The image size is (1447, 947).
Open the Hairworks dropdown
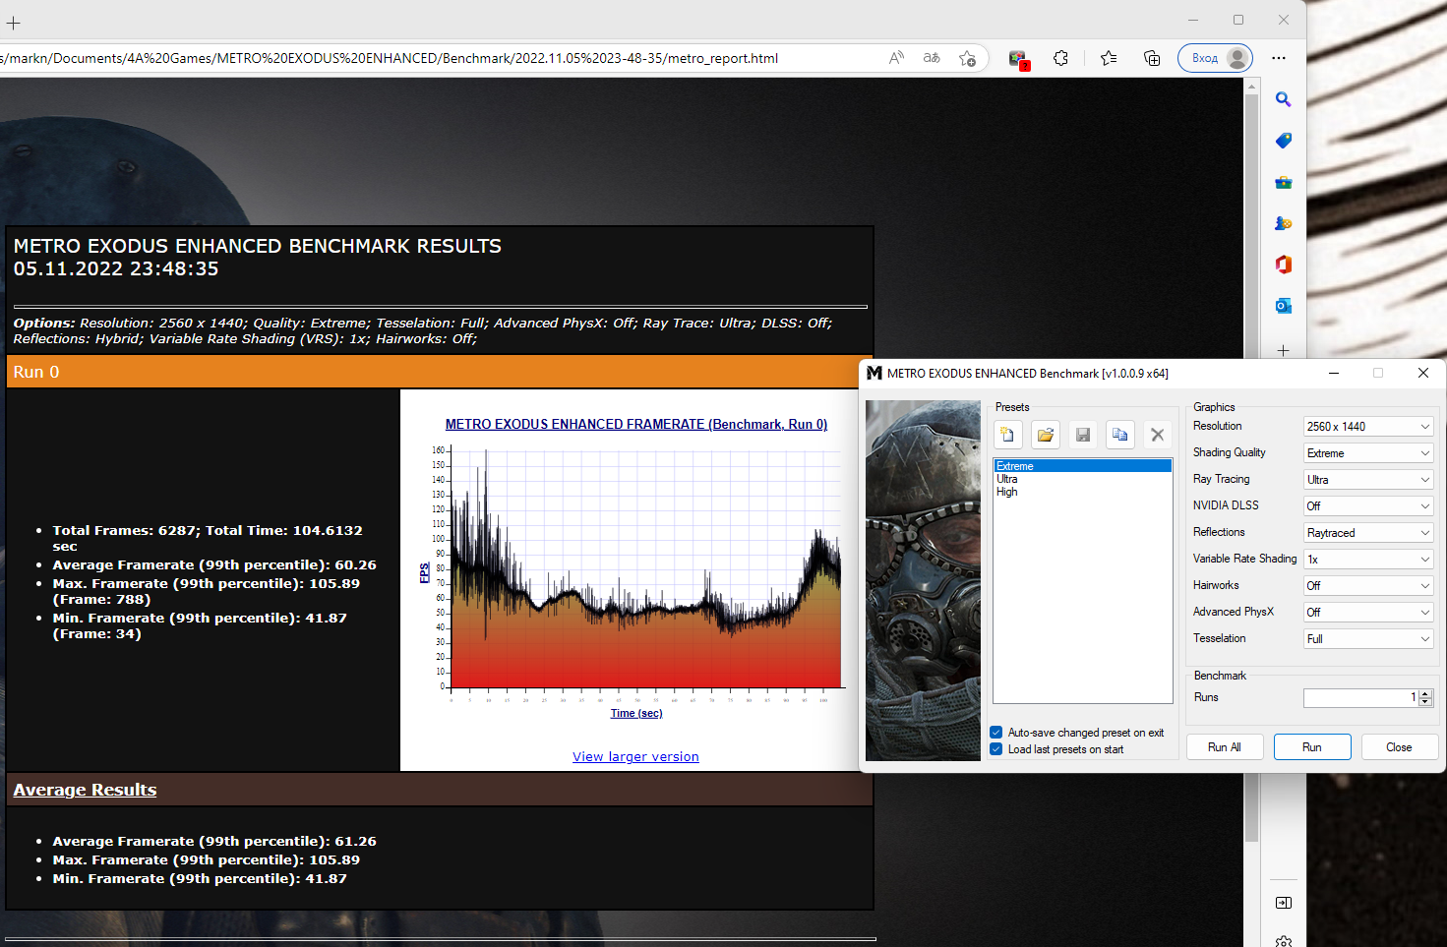click(1368, 586)
